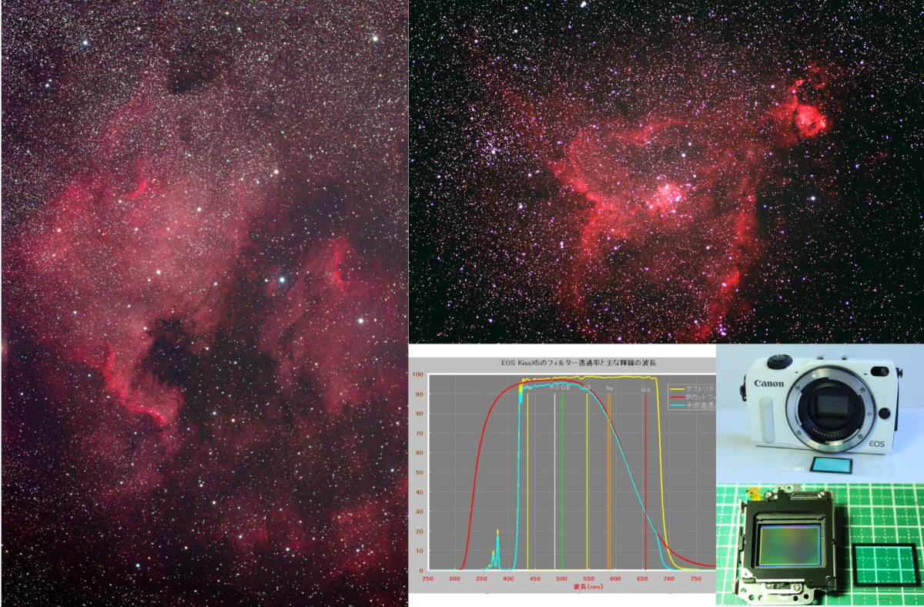Click the Canon logo on the camera
Image resolution: width=924 pixels, height=607 pixels.
[768, 384]
